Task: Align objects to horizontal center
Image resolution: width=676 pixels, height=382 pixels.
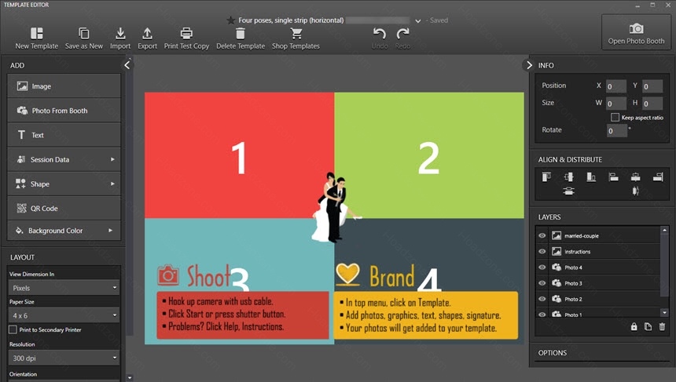Action: pos(635,176)
